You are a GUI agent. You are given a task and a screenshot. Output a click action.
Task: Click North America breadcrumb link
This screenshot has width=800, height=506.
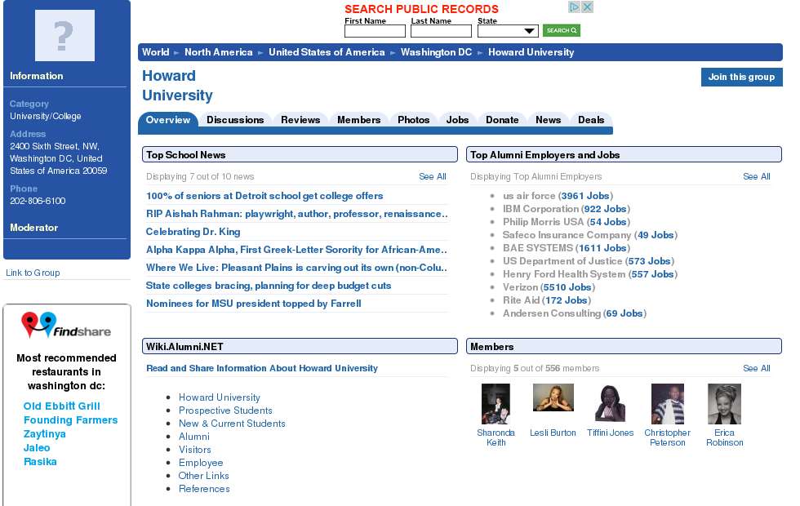pos(219,52)
